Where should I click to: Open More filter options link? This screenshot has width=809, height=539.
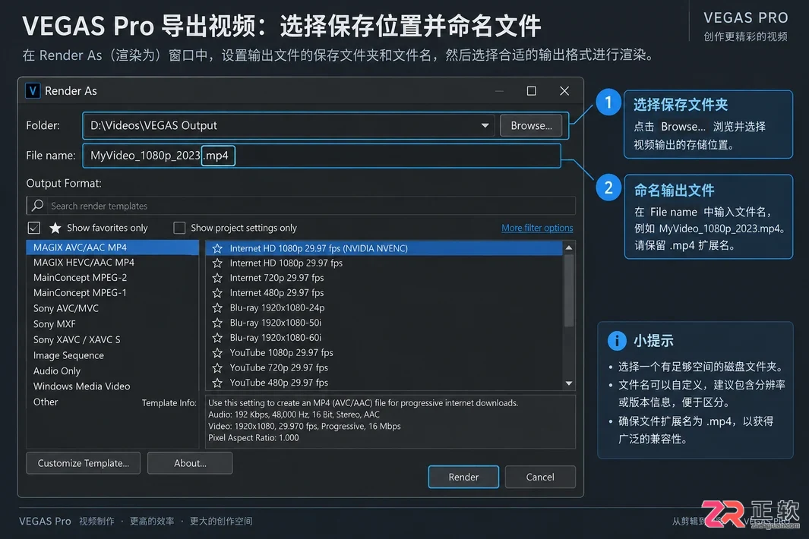[x=537, y=228]
